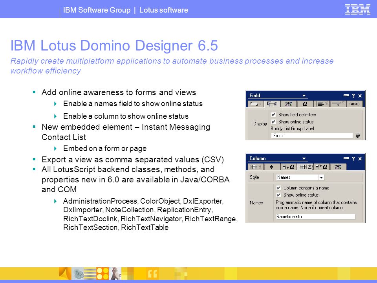Select Control tab in Field properties box
The image size is (377, 283).
click(x=272, y=104)
